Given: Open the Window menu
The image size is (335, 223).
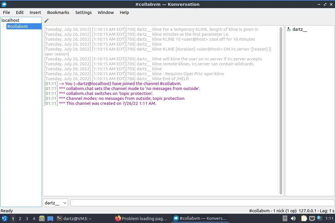Looking at the screenshot, I should 106,12.
